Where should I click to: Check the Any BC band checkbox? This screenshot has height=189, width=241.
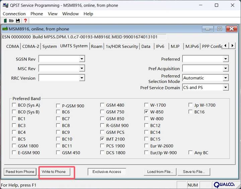tap(190, 153)
